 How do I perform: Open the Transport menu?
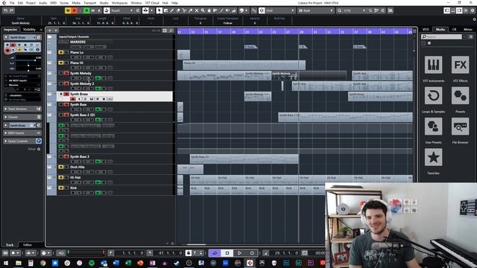(89, 3)
